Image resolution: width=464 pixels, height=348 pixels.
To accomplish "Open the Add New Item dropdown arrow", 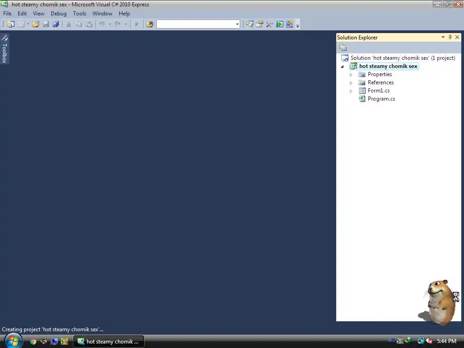I will 28,24.
